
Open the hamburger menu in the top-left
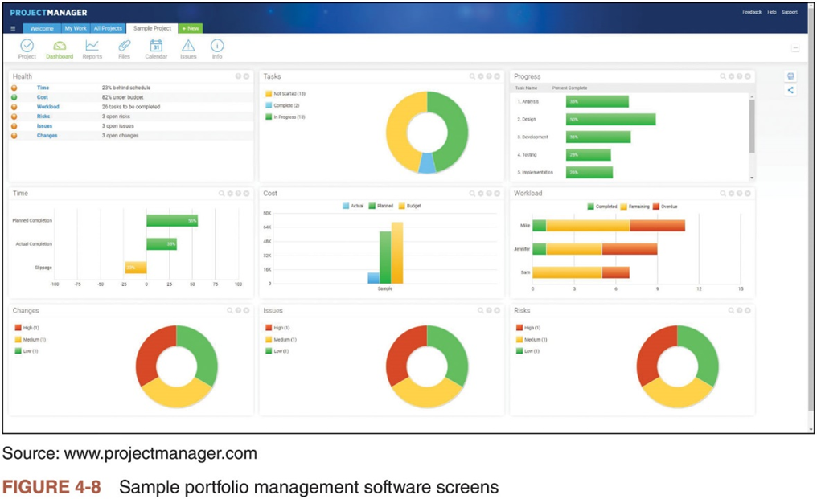click(x=13, y=28)
